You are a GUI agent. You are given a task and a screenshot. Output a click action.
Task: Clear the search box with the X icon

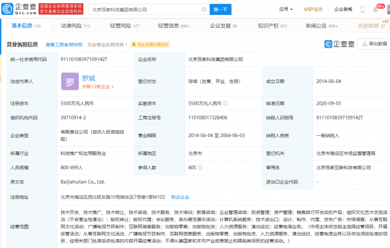coord(204,9)
